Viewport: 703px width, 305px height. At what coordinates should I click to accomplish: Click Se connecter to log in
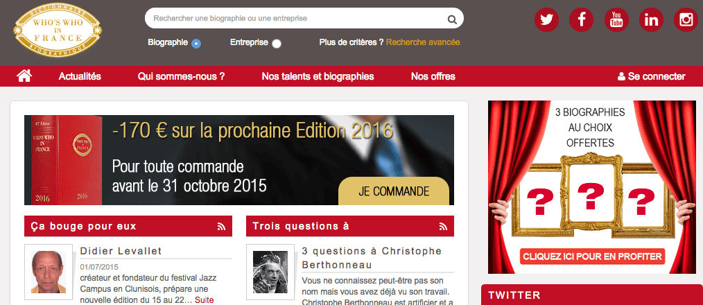[651, 76]
